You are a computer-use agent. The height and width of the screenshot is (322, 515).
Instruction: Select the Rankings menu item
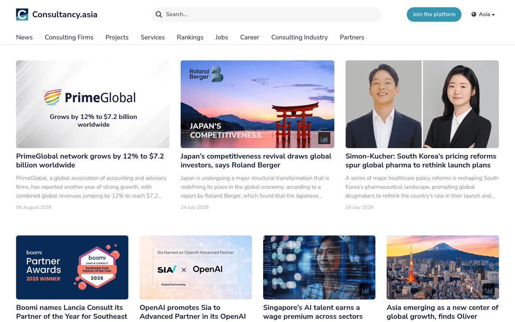coord(190,37)
